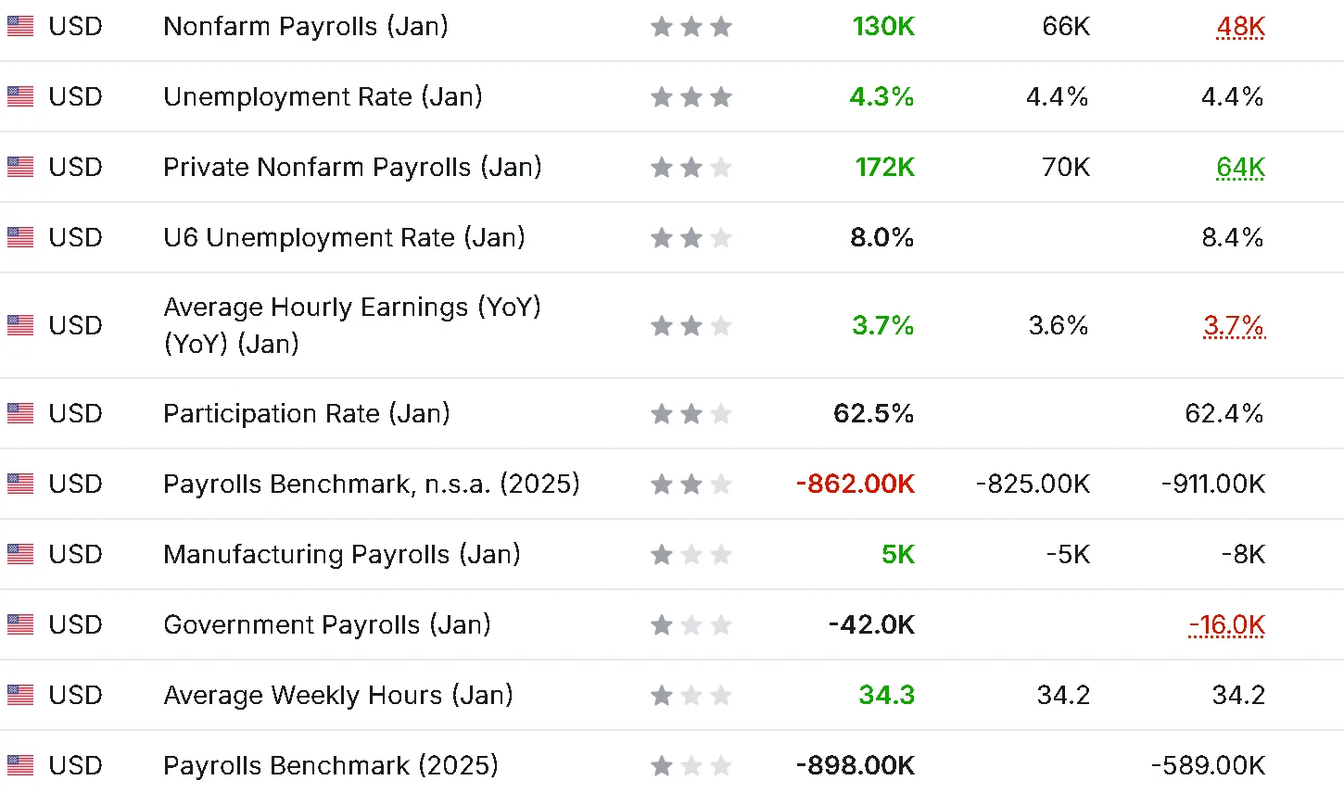The width and height of the screenshot is (1344, 793).
Task: Click the revised previous value 48K
Action: click(x=1241, y=27)
